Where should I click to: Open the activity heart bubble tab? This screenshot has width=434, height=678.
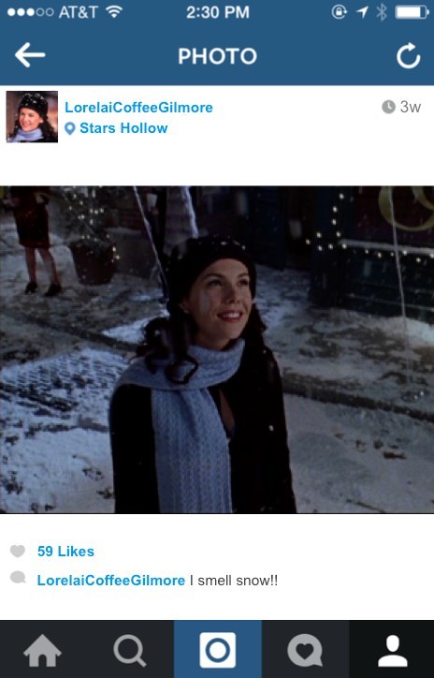[x=305, y=650]
